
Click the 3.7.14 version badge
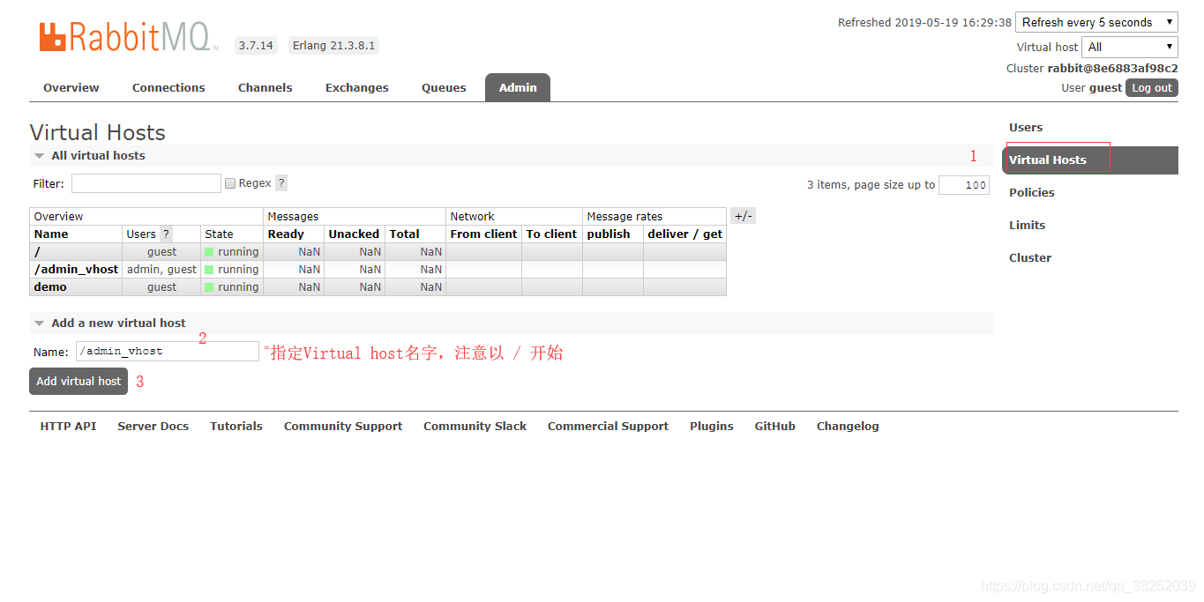(256, 45)
